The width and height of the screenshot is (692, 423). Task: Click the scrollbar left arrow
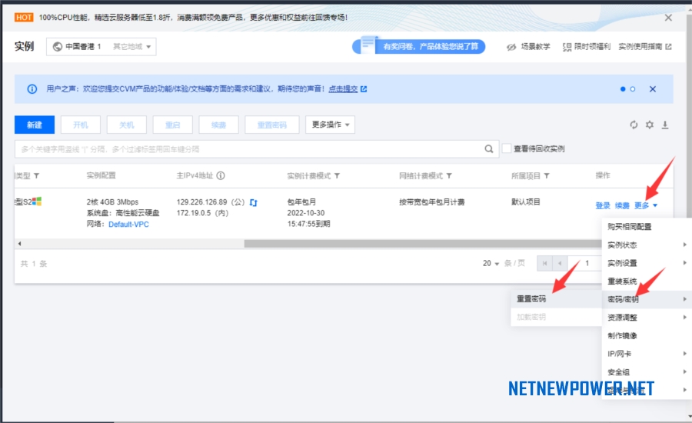(x=19, y=244)
